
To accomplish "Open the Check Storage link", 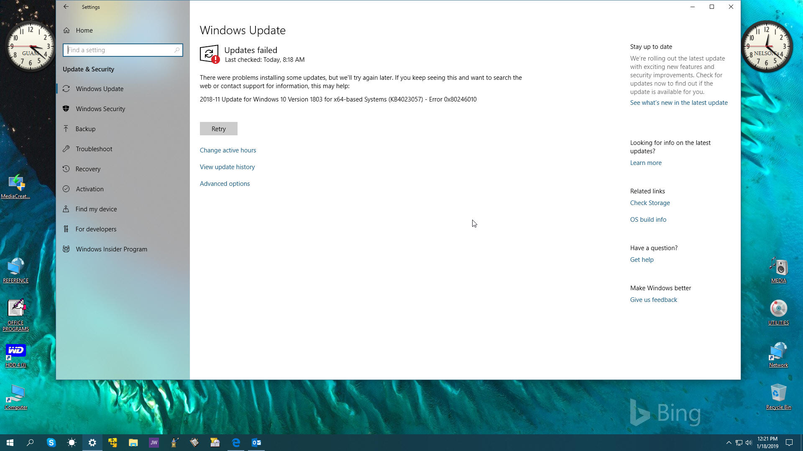I will pos(650,203).
